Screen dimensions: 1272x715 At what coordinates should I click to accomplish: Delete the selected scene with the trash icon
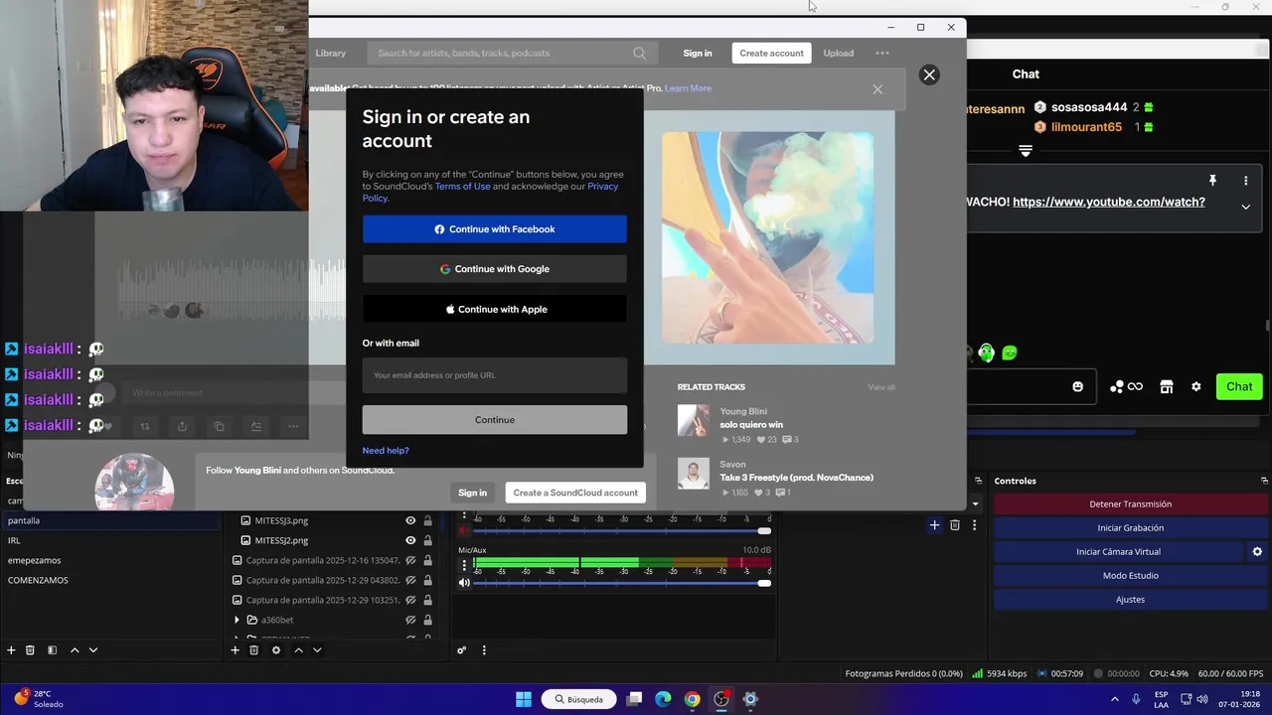[x=30, y=650]
